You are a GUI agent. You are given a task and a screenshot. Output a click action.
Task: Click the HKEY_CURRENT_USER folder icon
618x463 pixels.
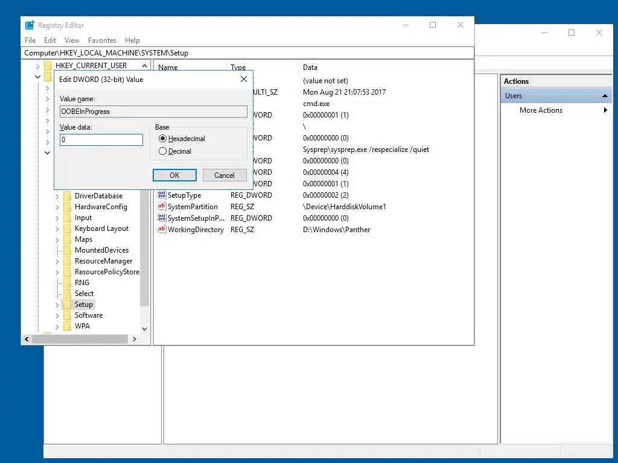(x=48, y=65)
